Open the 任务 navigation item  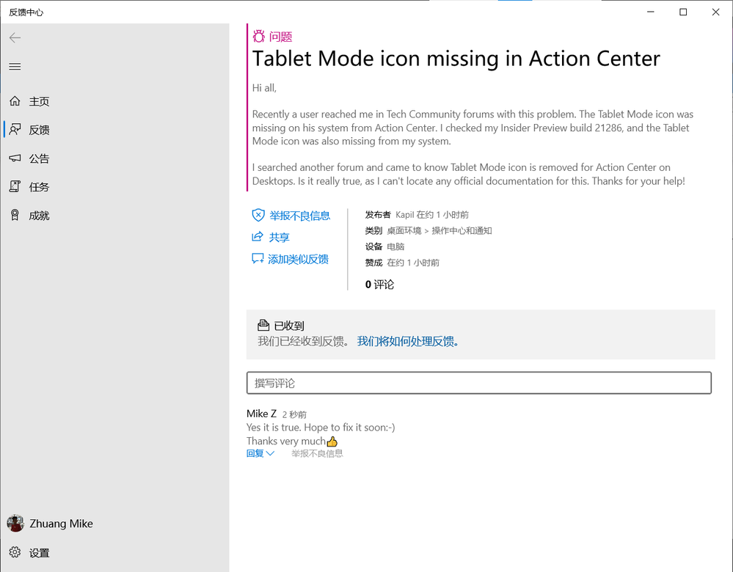pyautogui.click(x=40, y=187)
